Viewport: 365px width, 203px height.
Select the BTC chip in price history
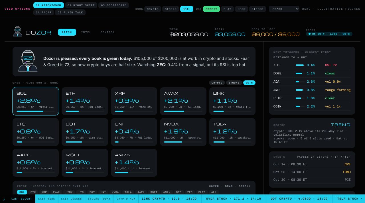(x=179, y=192)
